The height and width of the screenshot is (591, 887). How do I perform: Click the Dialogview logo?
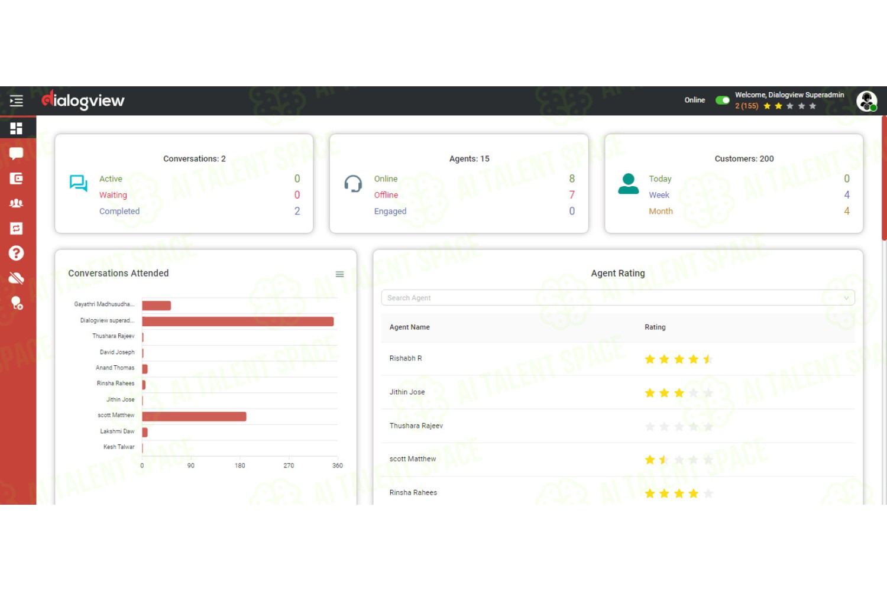pos(83,100)
